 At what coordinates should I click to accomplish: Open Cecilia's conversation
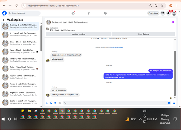tap(20, 102)
